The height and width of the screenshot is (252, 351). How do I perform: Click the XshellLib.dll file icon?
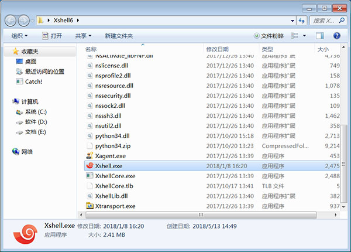pyautogui.click(x=90, y=196)
